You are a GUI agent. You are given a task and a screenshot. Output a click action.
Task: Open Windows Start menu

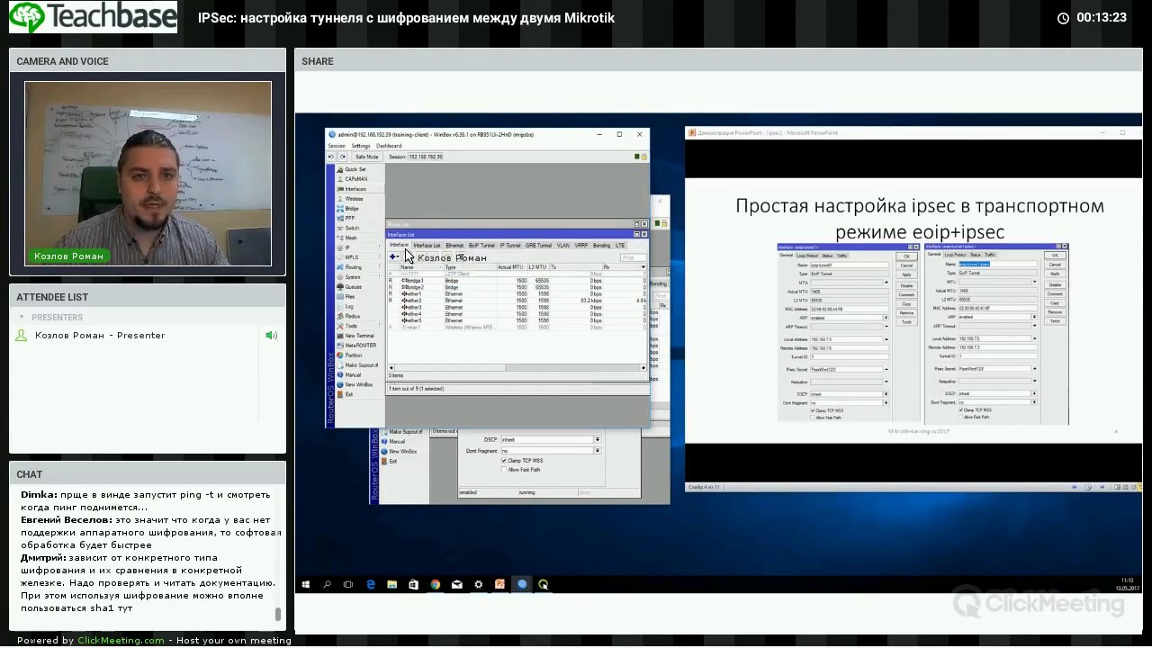306,584
